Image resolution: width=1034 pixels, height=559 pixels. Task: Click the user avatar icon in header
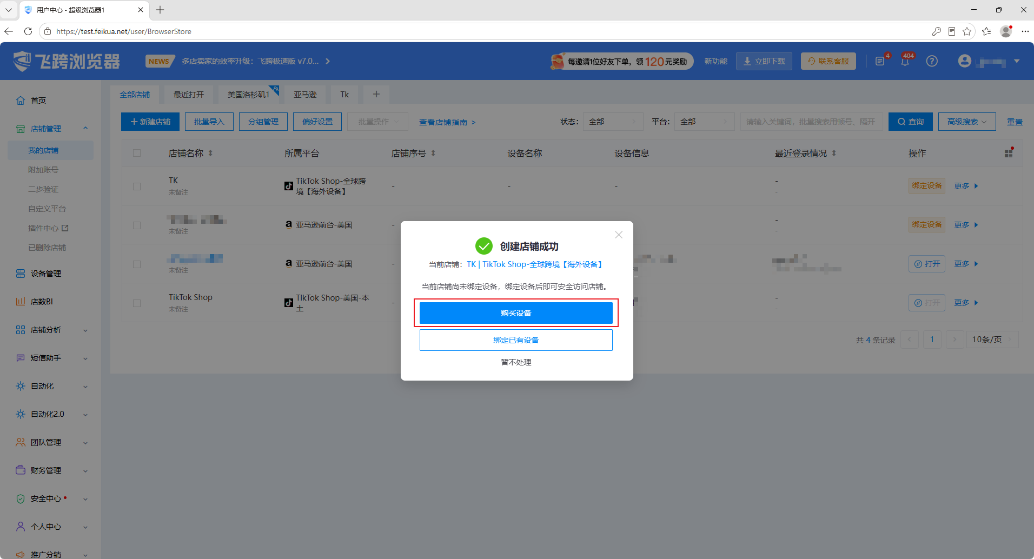[x=964, y=61]
